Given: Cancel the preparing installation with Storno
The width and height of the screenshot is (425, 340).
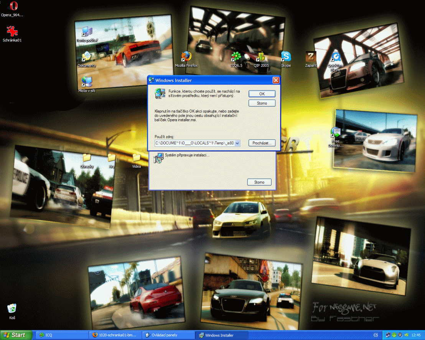Looking at the screenshot, I should pos(259,182).
